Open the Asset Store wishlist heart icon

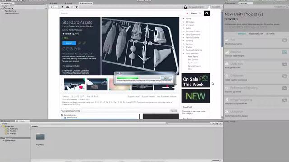[x=76, y=7]
